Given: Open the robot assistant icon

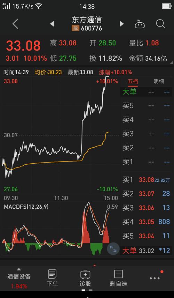Looking at the screenshot, I should coord(140,24).
